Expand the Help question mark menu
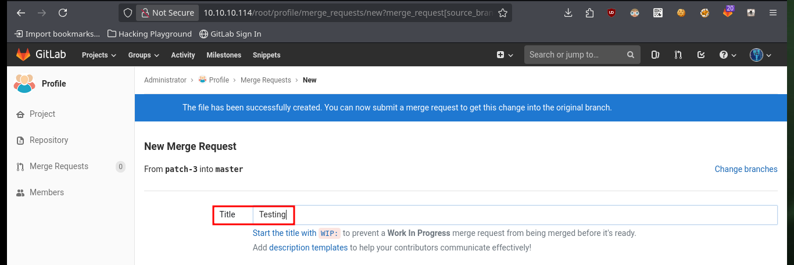The height and width of the screenshot is (265, 794). tap(728, 55)
